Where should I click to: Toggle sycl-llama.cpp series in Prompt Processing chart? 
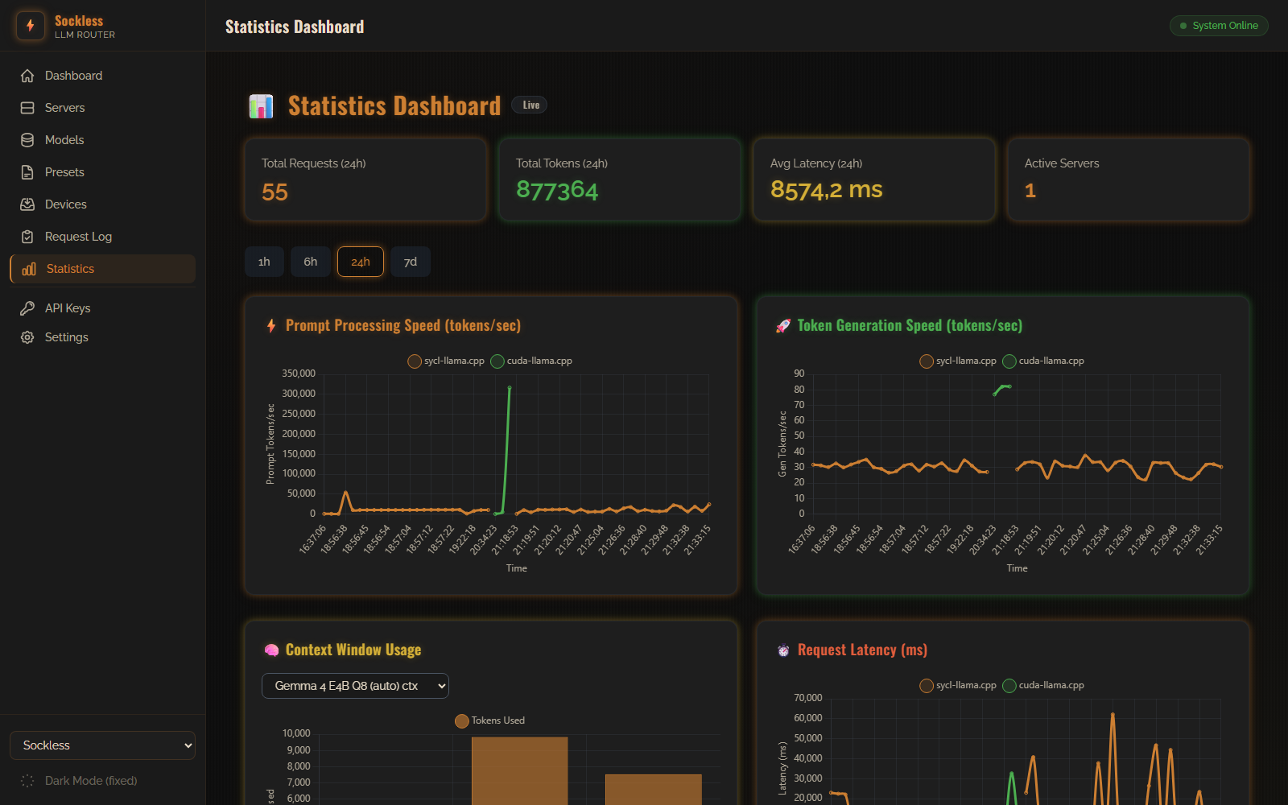click(446, 361)
